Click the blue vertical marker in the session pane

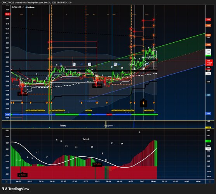click(134, 125)
